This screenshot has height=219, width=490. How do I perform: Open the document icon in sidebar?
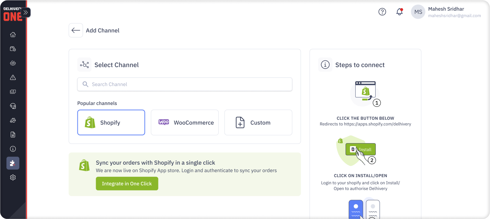click(x=13, y=135)
